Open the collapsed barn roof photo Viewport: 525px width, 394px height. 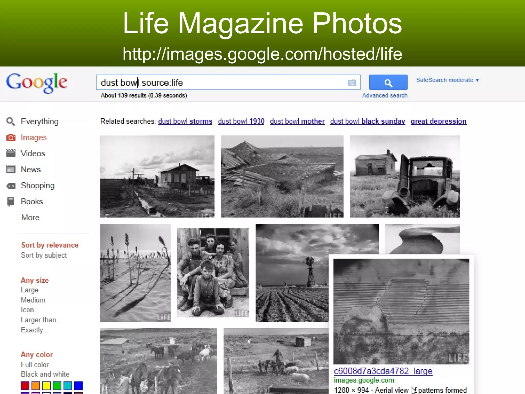pos(282,176)
